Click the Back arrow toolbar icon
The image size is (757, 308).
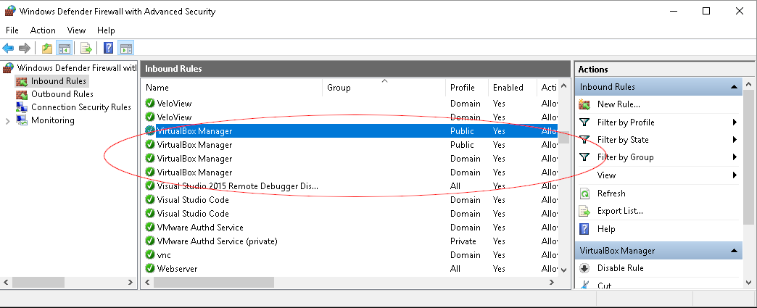[x=8, y=48]
